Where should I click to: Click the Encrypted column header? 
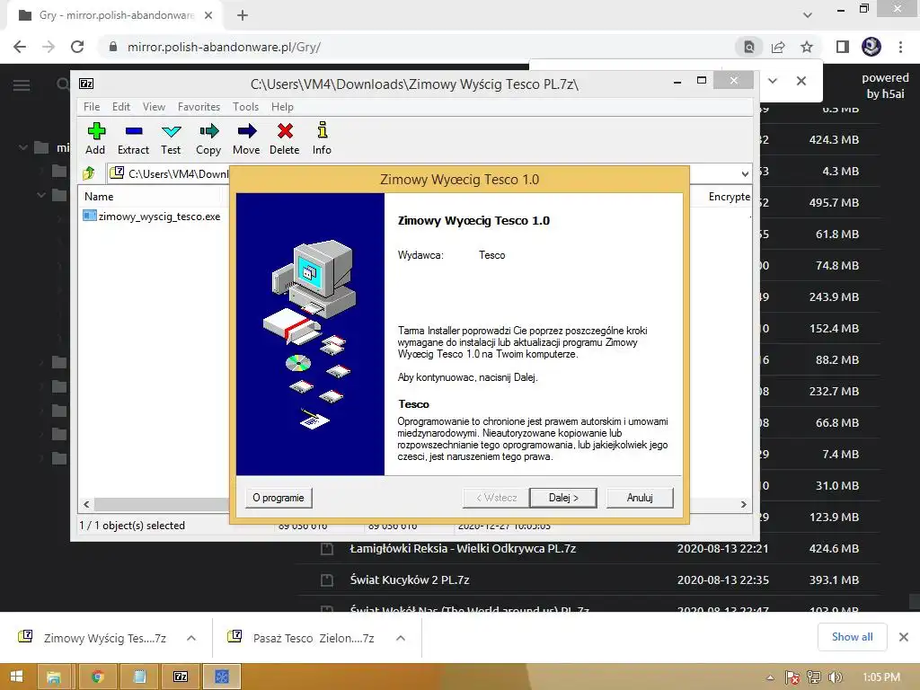730,197
